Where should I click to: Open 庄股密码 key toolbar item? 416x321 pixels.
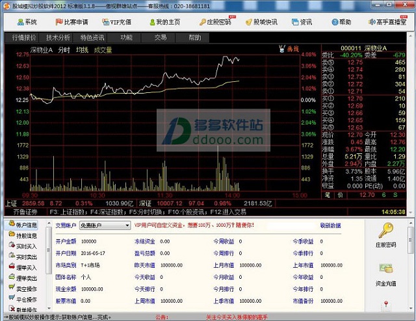pos(215,22)
